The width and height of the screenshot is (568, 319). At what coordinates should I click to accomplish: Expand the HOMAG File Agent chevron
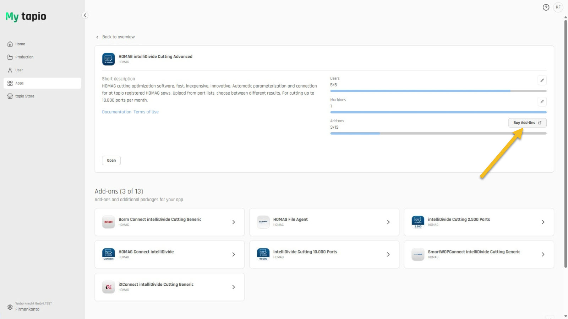coord(388,222)
